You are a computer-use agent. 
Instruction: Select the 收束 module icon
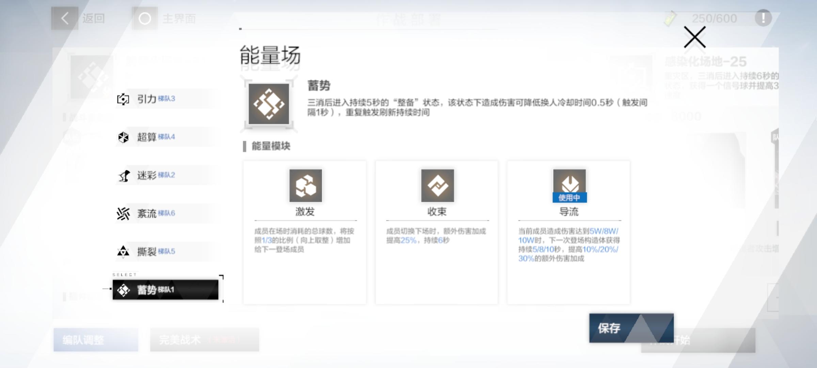coord(437,186)
